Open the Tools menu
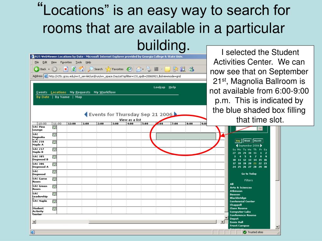Screen dimensions: 322x241 [x=79, y=62]
